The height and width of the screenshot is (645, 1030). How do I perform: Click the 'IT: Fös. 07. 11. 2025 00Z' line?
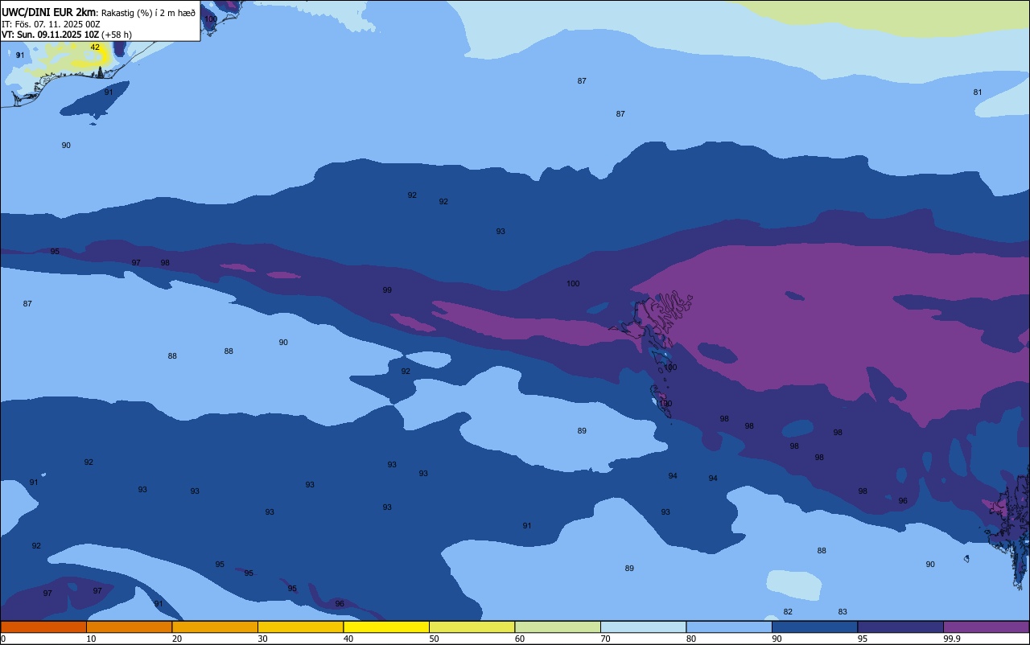51,24
